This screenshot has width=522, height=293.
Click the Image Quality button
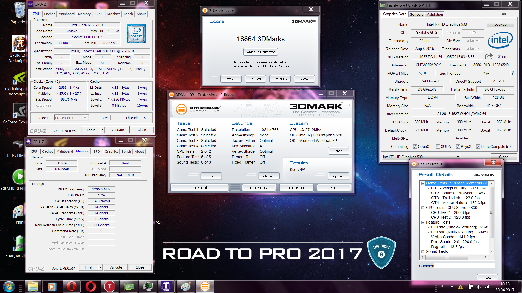259,188
